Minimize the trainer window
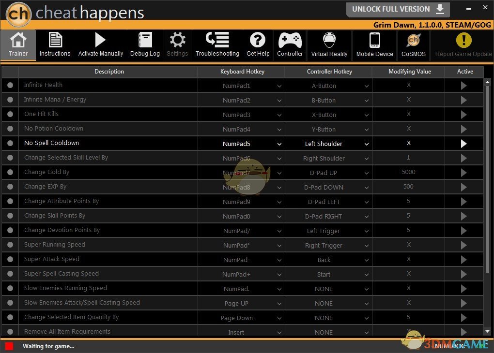Image resolution: width=494 pixels, height=353 pixels. click(x=468, y=9)
